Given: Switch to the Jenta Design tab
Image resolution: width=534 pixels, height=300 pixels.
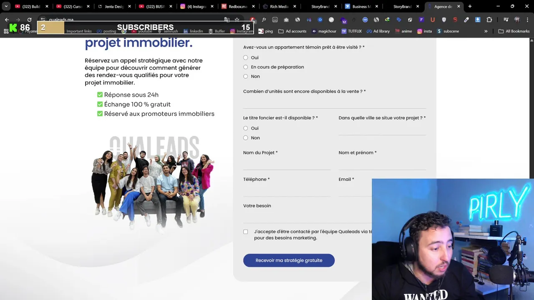Looking at the screenshot, I should point(114,7).
